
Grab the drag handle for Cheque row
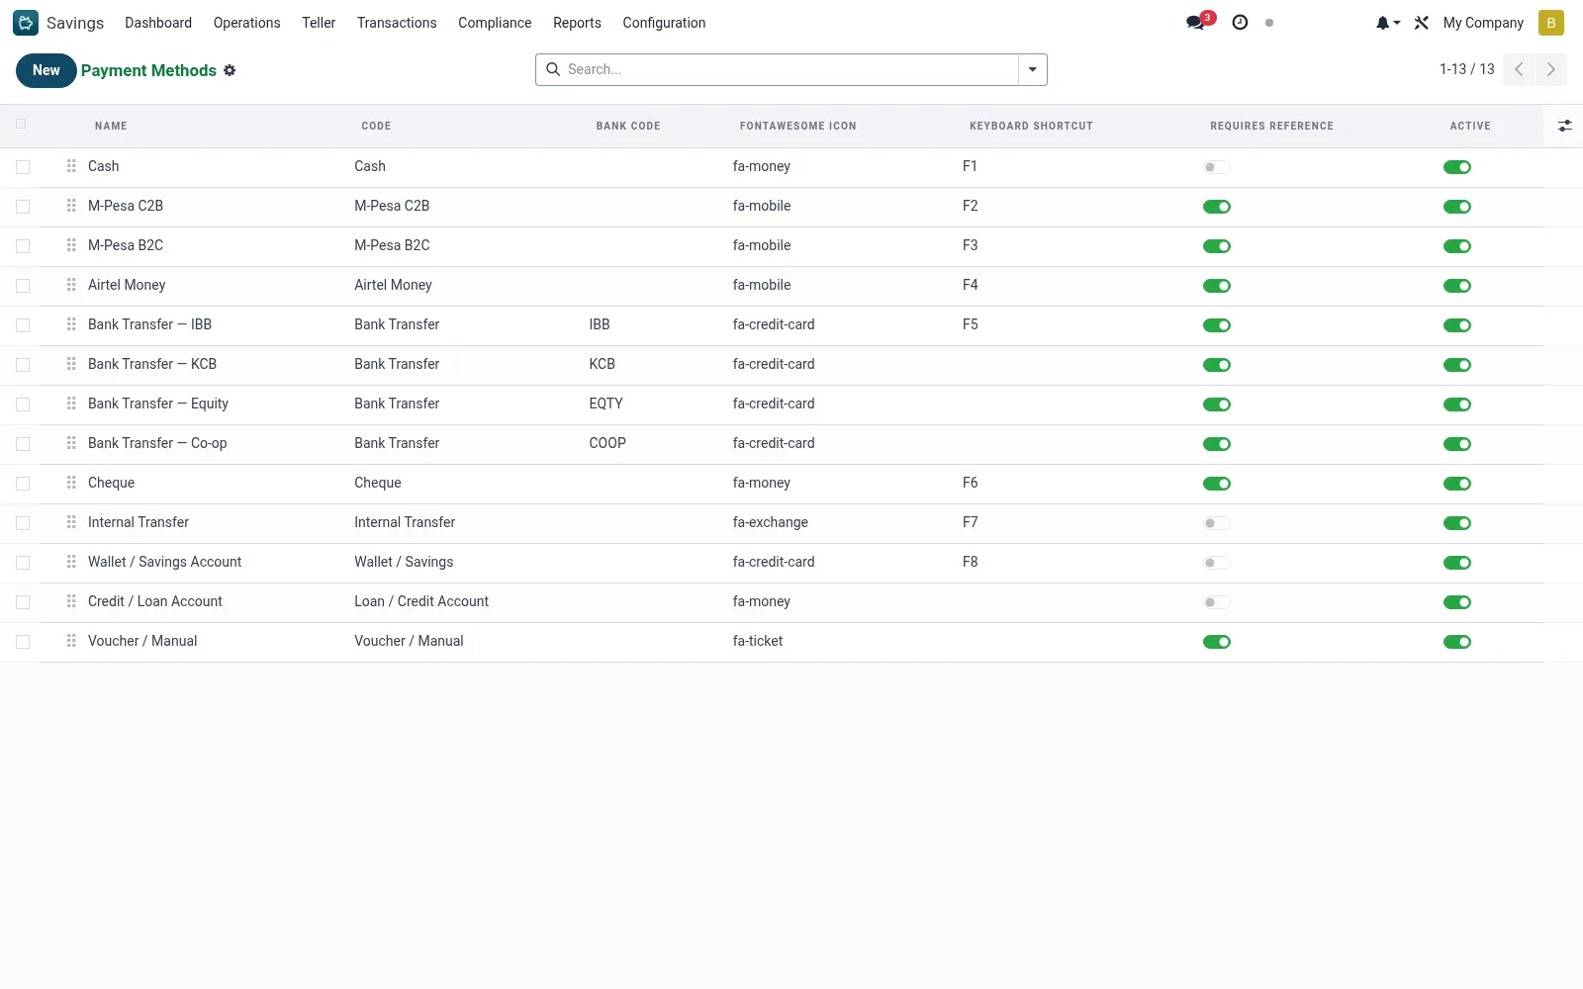pyautogui.click(x=71, y=483)
